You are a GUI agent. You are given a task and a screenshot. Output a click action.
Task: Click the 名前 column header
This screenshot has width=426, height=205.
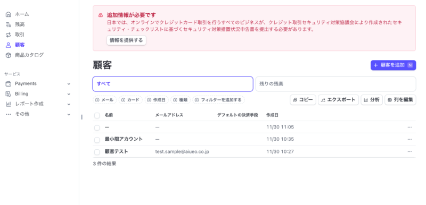click(109, 115)
